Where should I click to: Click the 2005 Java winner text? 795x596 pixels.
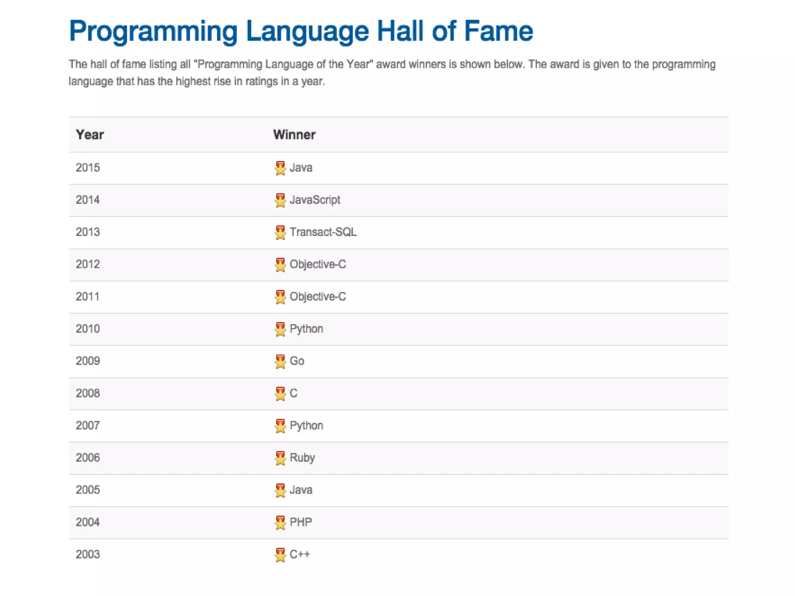click(301, 490)
